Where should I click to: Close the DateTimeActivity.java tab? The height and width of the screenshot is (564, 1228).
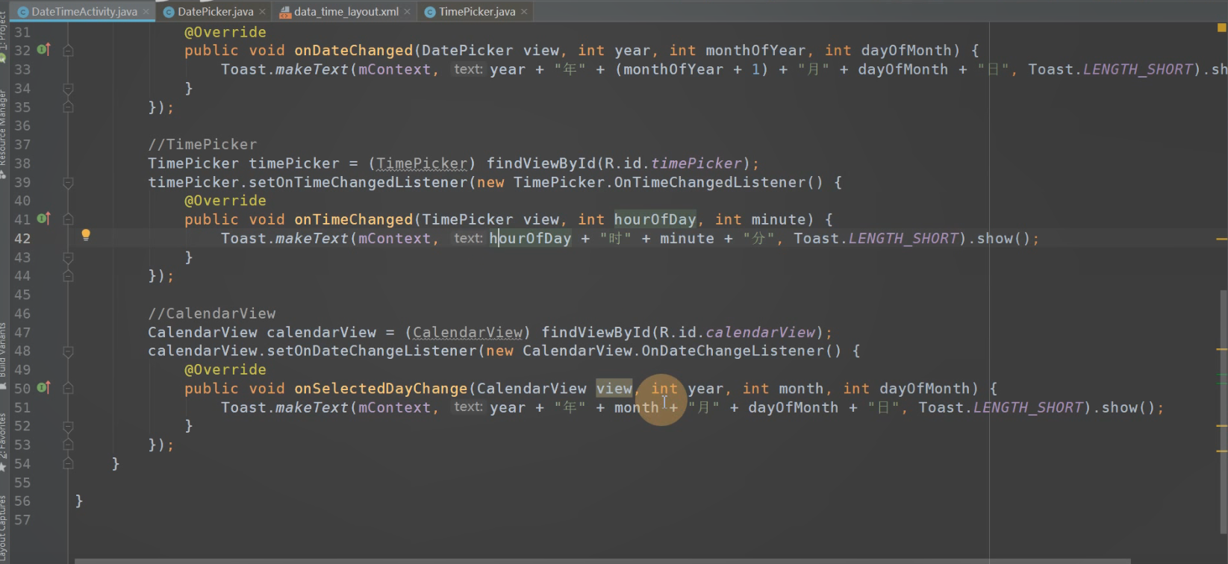(x=146, y=12)
